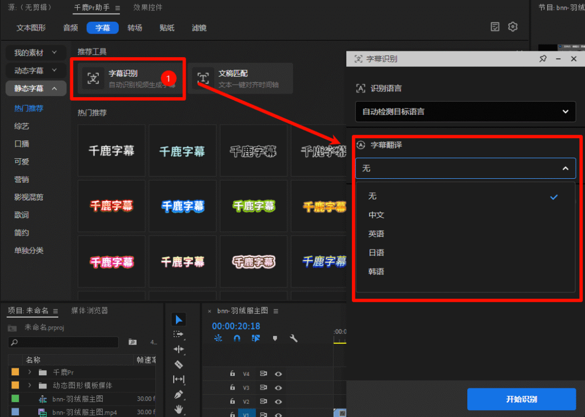Viewport: 585px width, 417px height.
Task: Open the 自动检测目标语言 recognition language dropdown
Action: [465, 111]
